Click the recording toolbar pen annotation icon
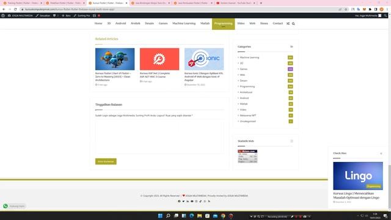The image size is (391, 220). (x=292, y=216)
